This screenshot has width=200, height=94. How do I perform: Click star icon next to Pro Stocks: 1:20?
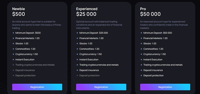[x=141, y=43]
